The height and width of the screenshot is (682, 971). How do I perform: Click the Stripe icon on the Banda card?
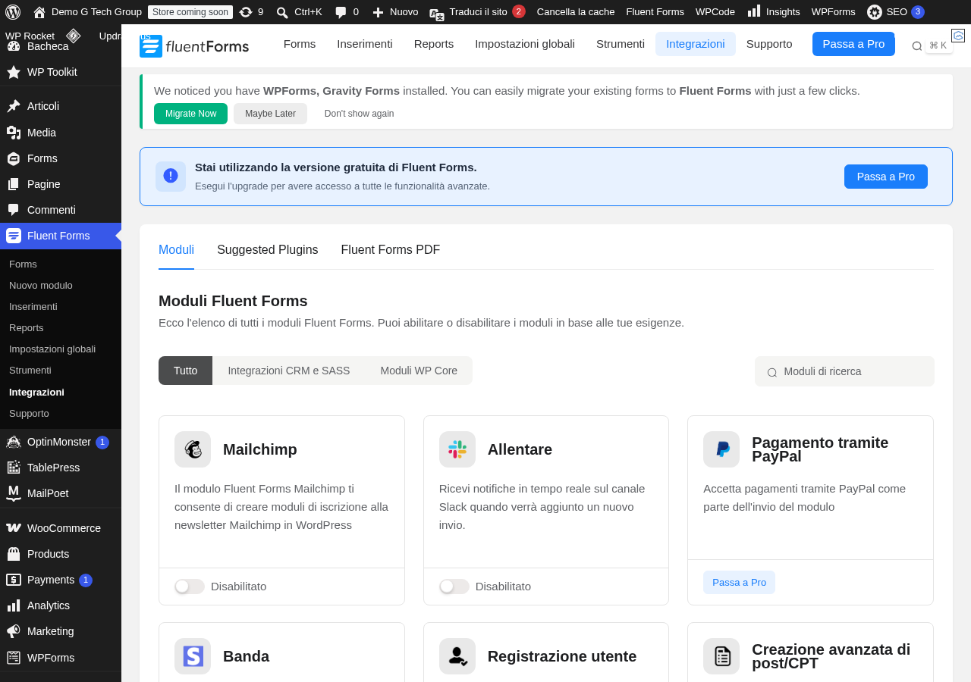[193, 656]
